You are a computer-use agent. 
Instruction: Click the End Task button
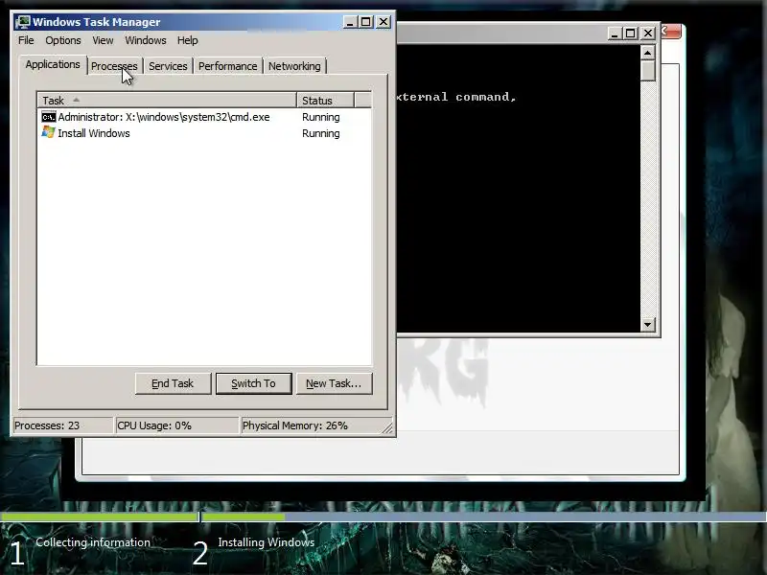(x=173, y=383)
